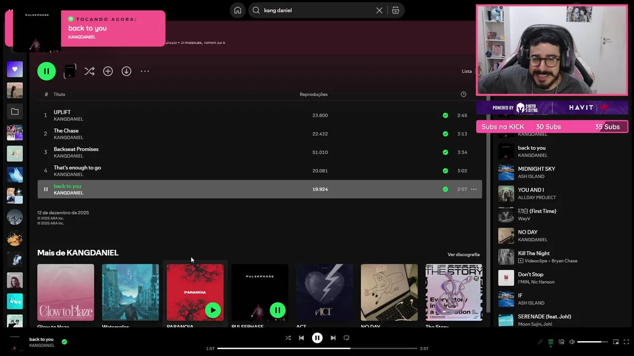634x356 pixels.
Task: Select the track UPLIFT
Action: click(x=260, y=115)
